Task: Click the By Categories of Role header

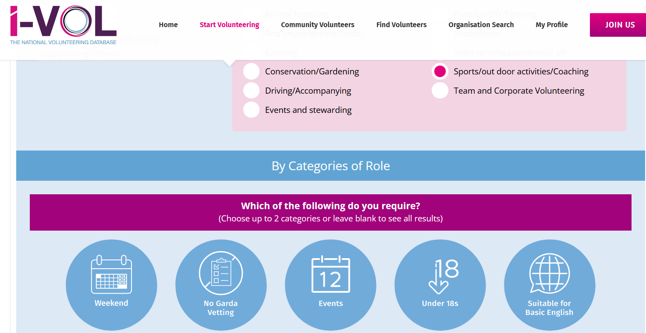Action: [x=331, y=166]
